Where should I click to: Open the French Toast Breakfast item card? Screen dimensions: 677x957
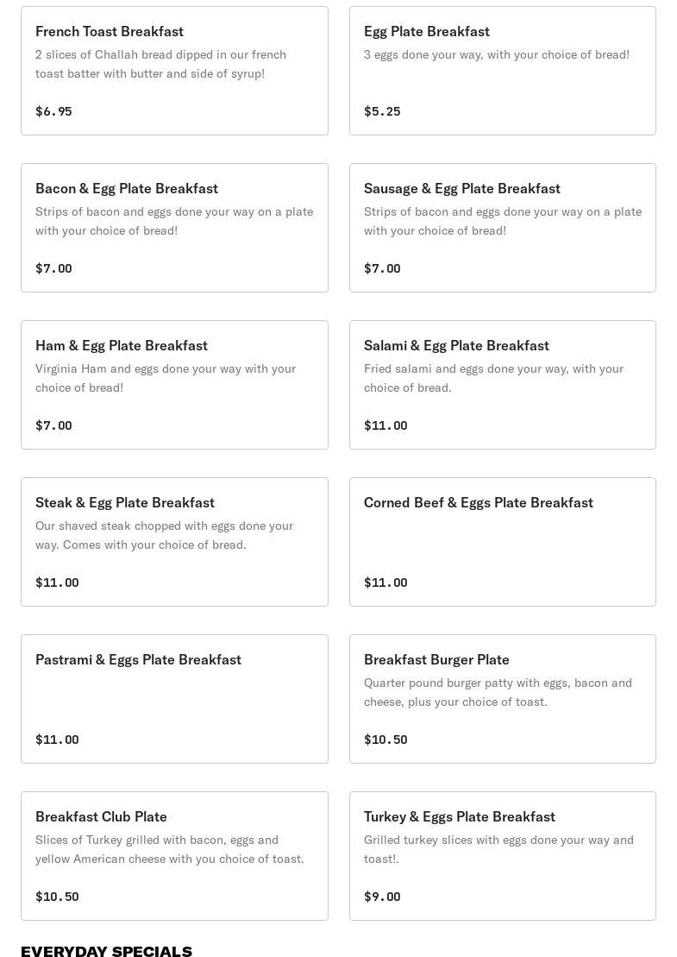[174, 71]
